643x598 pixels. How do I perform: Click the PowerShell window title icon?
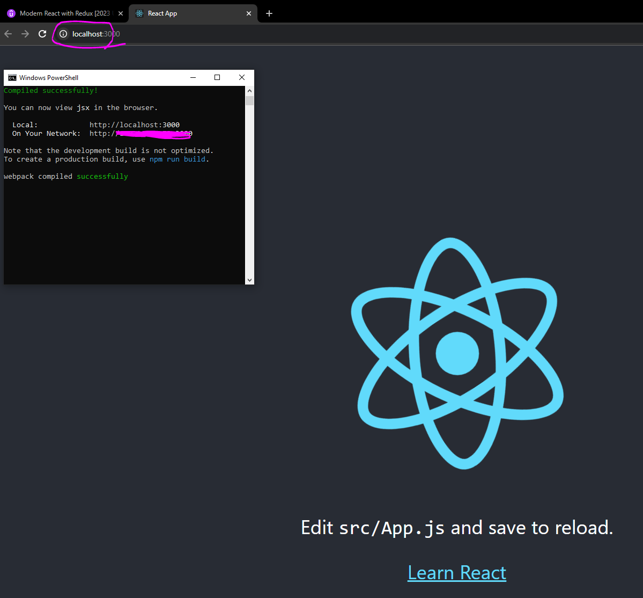12,78
